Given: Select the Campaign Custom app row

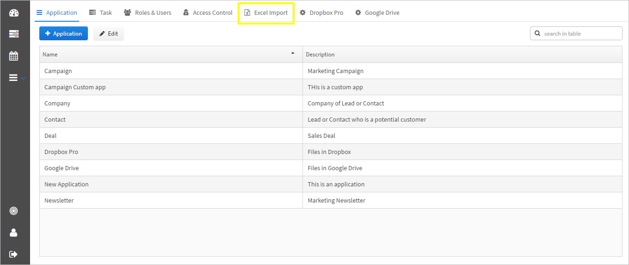Looking at the screenshot, I should point(75,87).
